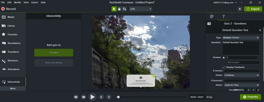Open the If correct Action Continue dropdown
Image resolution: width=264 pixels, height=102 pixels.
242,75
